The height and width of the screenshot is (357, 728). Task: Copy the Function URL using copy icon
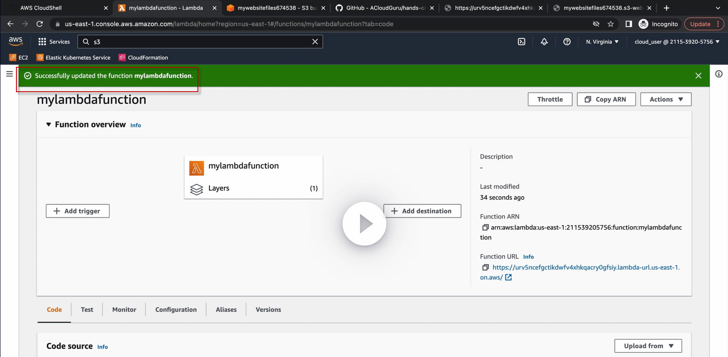pos(485,267)
